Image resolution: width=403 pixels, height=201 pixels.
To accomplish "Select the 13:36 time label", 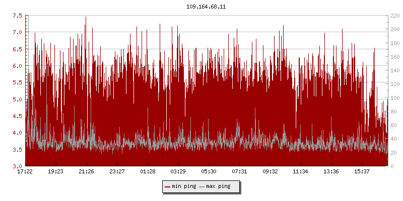I will [x=331, y=171].
